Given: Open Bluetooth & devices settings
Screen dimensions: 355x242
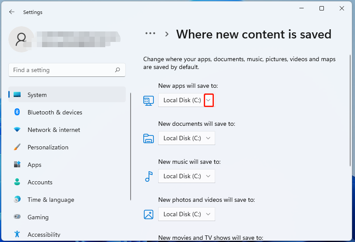Looking at the screenshot, I should (x=67, y=112).
